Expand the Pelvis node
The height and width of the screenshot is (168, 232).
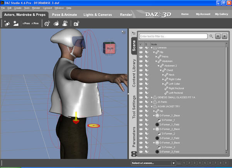(x=156, y=57)
